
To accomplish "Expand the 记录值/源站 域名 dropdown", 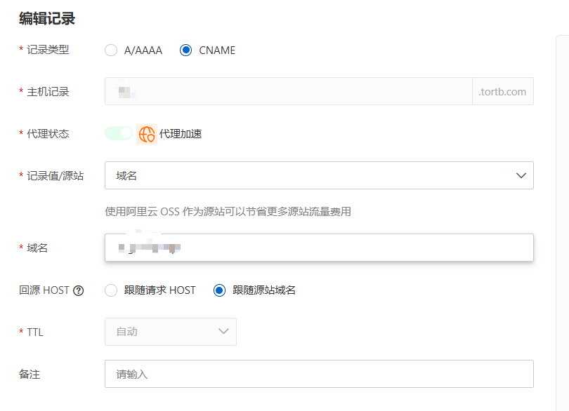I will pyautogui.click(x=319, y=175).
